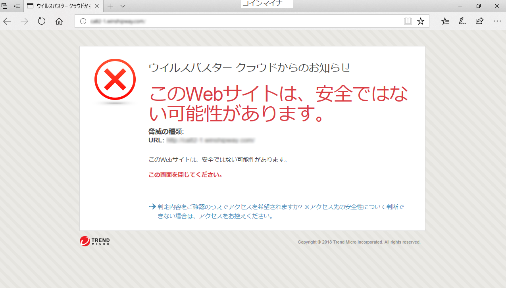Click the back navigation arrow
506x288 pixels.
point(7,21)
